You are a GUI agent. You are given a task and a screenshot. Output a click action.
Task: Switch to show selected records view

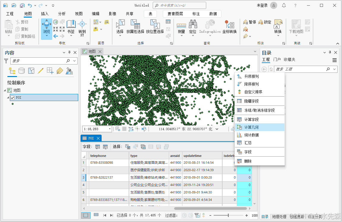(x=96, y=215)
